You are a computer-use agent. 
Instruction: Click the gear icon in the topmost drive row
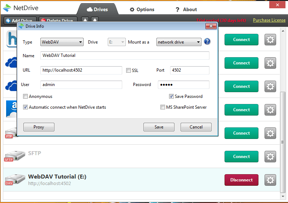point(270,40)
